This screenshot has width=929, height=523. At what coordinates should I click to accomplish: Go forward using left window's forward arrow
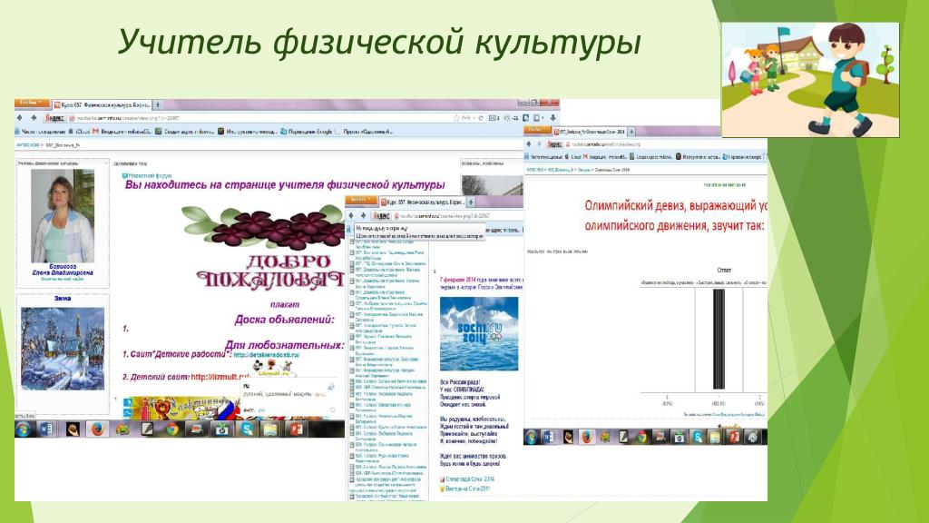[34, 118]
